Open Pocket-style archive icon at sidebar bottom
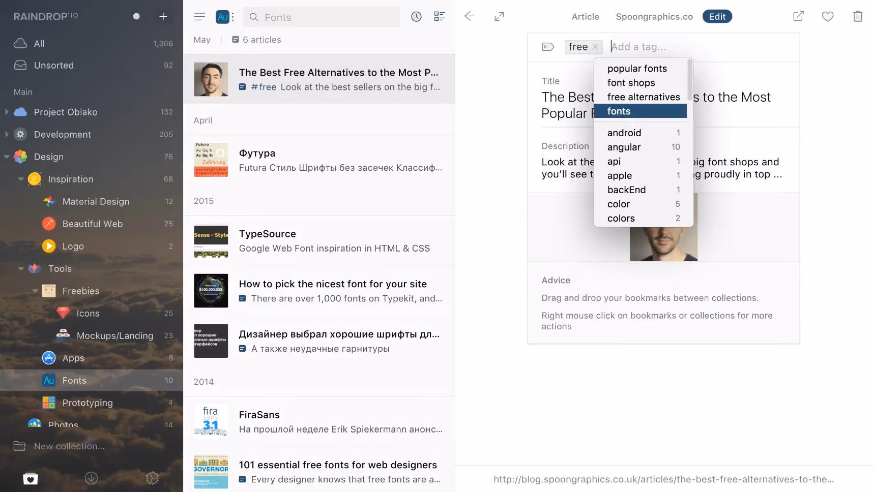Viewport: 873px width, 492px height. (x=31, y=478)
